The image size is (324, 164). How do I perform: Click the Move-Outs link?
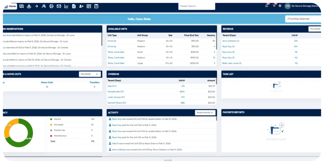point(47,82)
